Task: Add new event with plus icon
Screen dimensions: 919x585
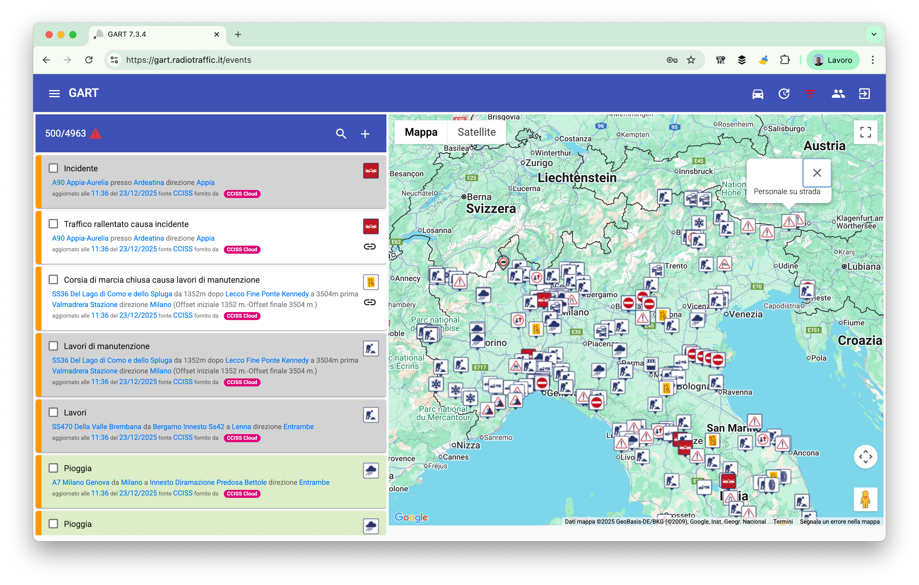Action: click(365, 134)
